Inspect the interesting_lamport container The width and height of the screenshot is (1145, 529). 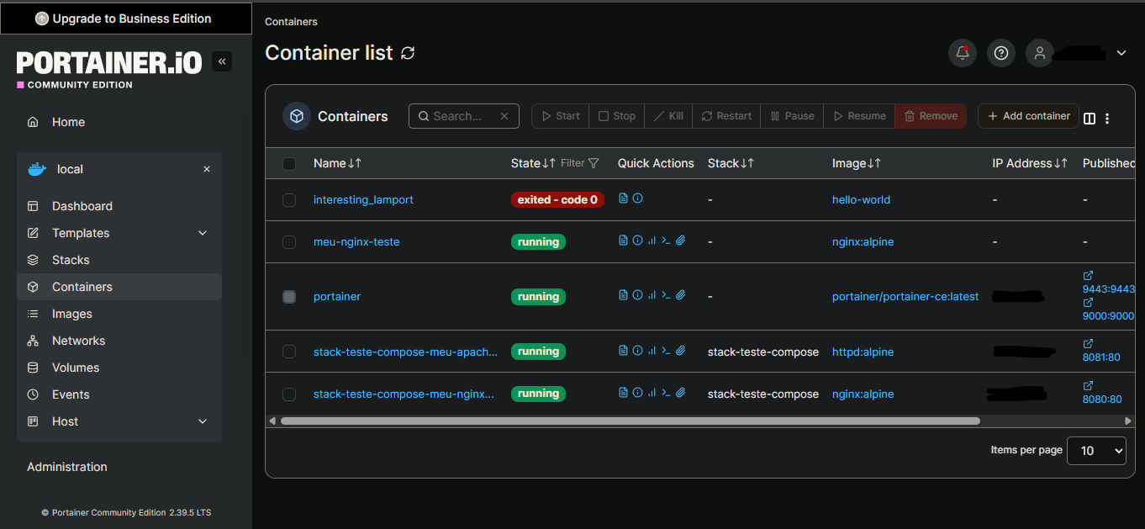(637, 198)
